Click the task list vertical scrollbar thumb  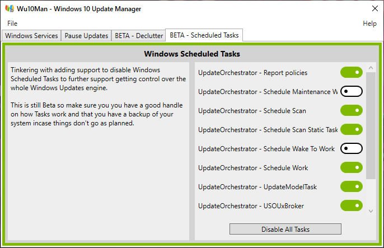(x=371, y=126)
